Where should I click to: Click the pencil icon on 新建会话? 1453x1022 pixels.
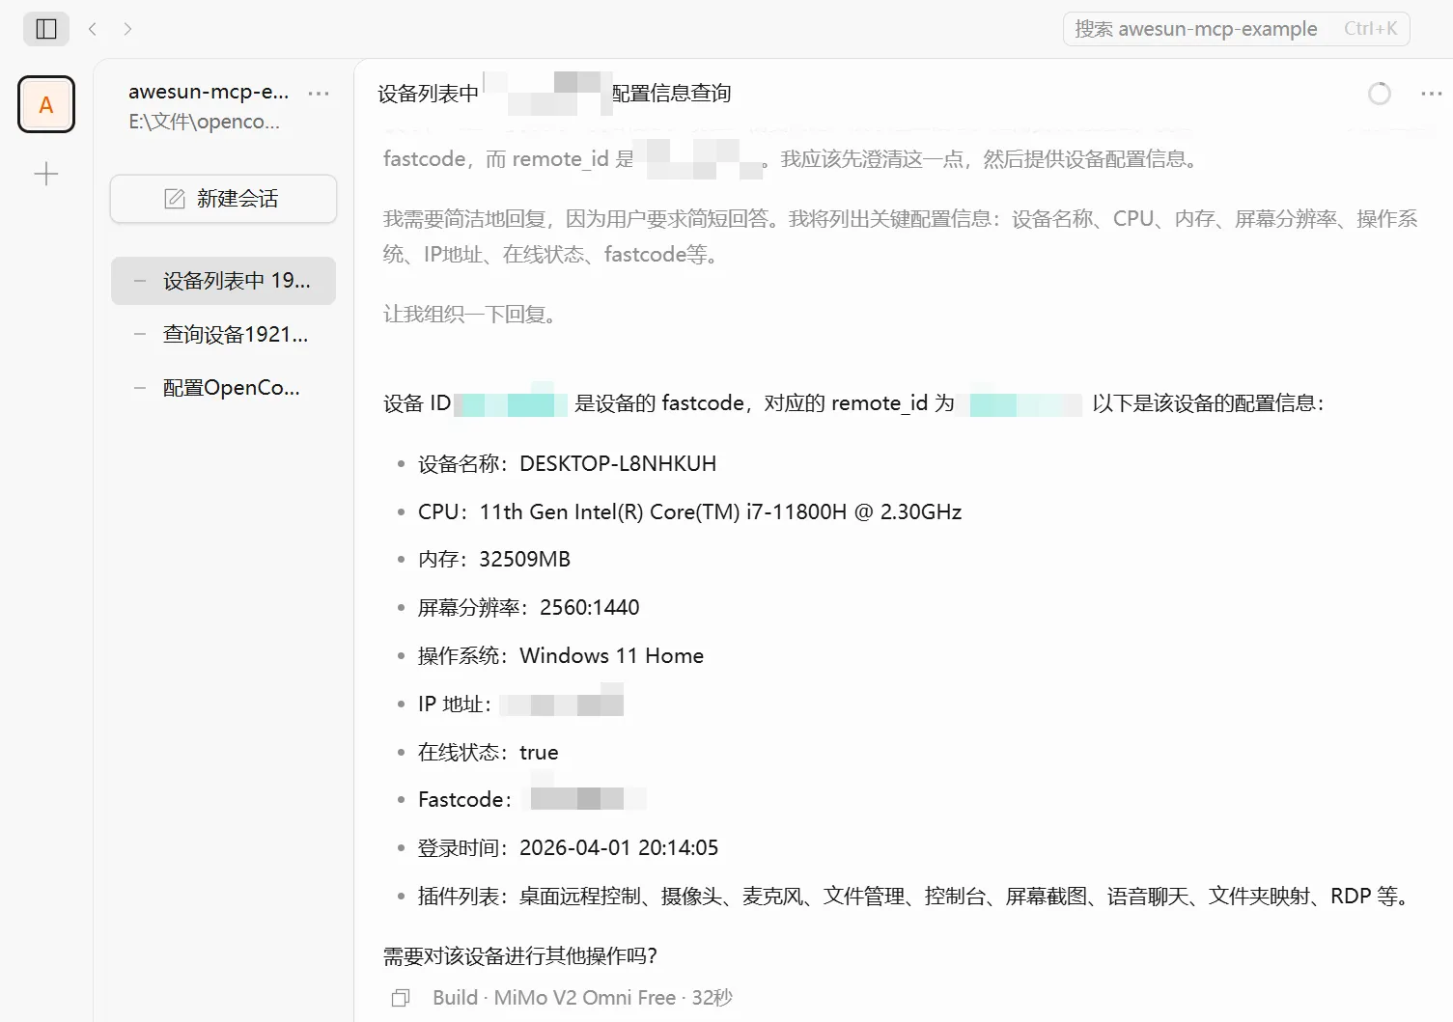[x=174, y=198]
